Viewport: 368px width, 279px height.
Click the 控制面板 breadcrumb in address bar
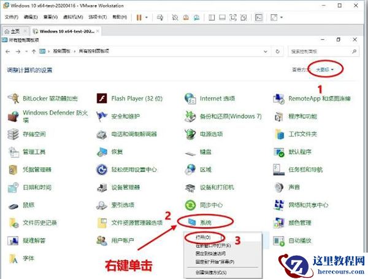62,51
